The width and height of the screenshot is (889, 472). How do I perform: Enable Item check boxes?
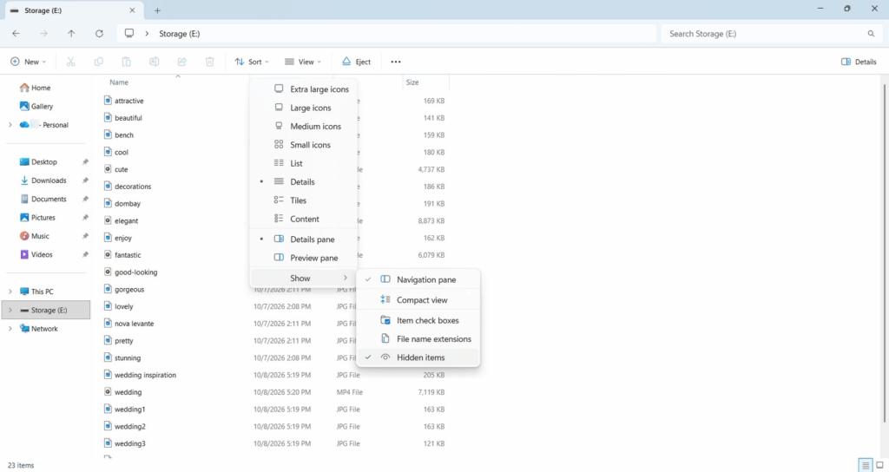(x=418, y=321)
